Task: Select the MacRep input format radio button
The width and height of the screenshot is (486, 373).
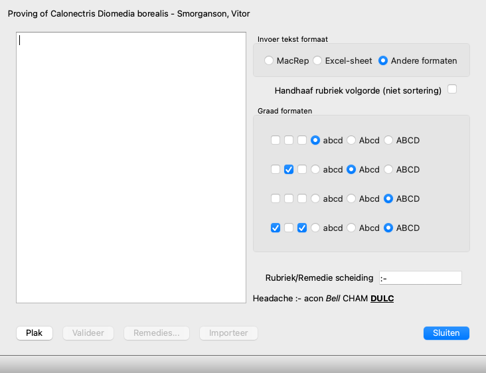Action: (269, 60)
